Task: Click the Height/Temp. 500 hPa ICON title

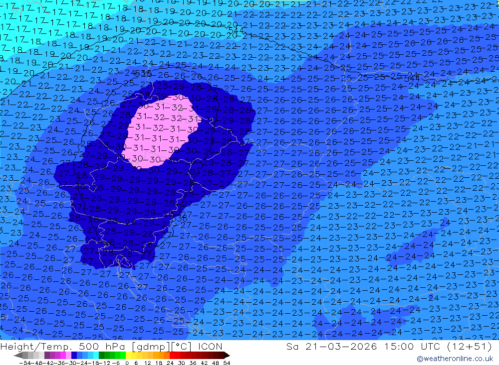Action: (x=111, y=346)
